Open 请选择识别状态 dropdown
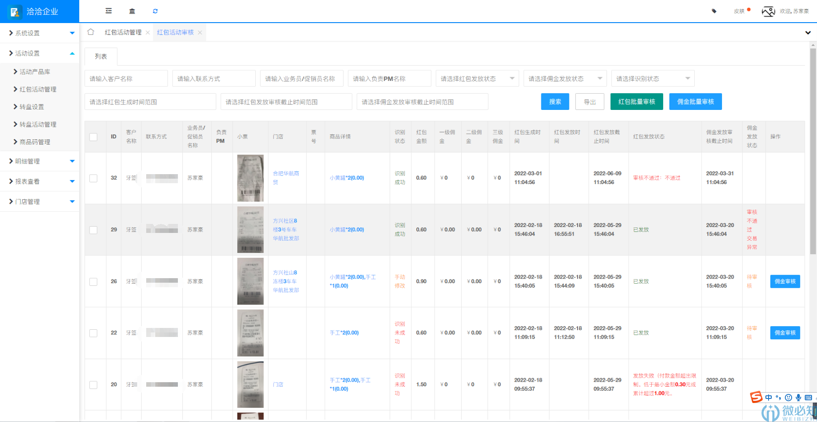Screen dimensions: 817x422 pos(653,78)
